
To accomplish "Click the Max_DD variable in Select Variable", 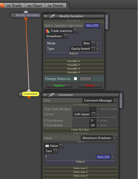I will point(92,26).
